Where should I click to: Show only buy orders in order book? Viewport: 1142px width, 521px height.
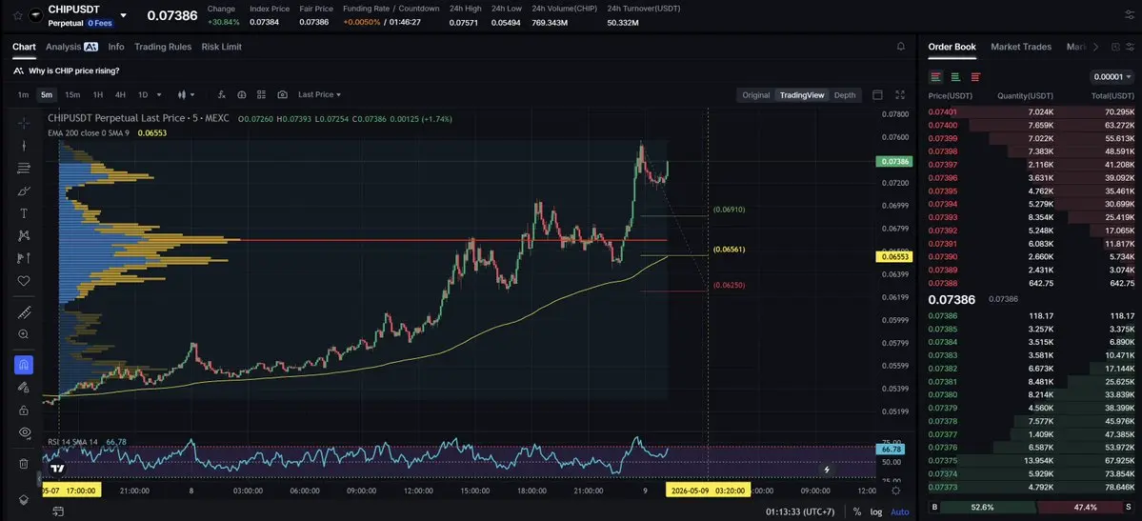pyautogui.click(x=955, y=76)
